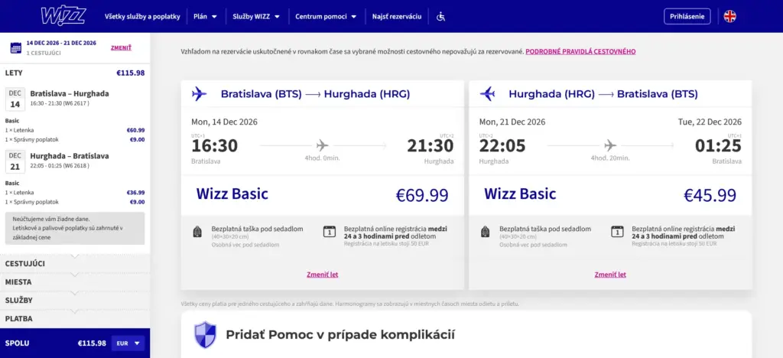Image resolution: width=783 pixels, height=358 pixels.
Task: Click the tax notice box Neúčtujeme vám žiadne dane
Action: [75, 228]
